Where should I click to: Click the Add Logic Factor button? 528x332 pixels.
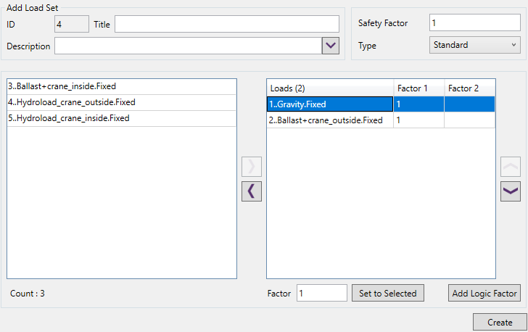pyautogui.click(x=484, y=294)
